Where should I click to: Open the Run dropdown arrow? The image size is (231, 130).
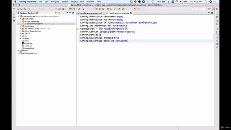(x=80, y=9)
